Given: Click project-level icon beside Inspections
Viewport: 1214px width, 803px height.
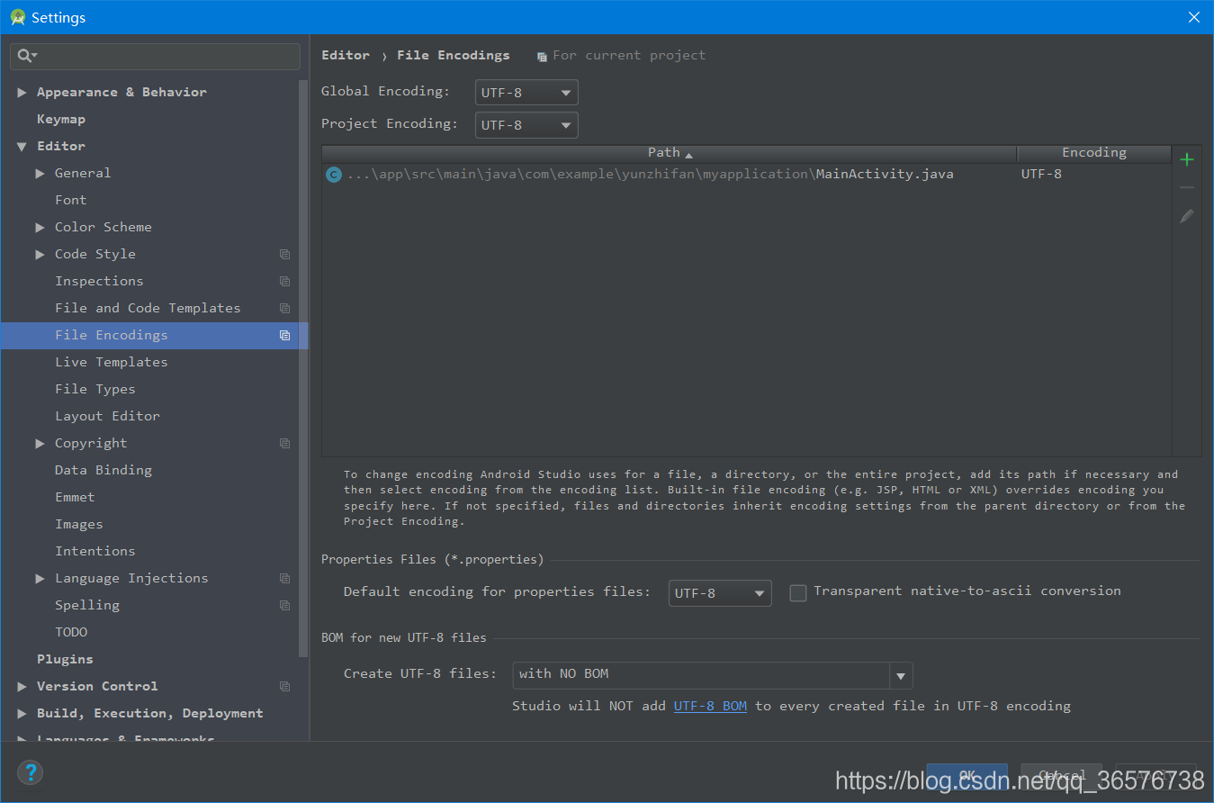Looking at the screenshot, I should pyautogui.click(x=284, y=281).
